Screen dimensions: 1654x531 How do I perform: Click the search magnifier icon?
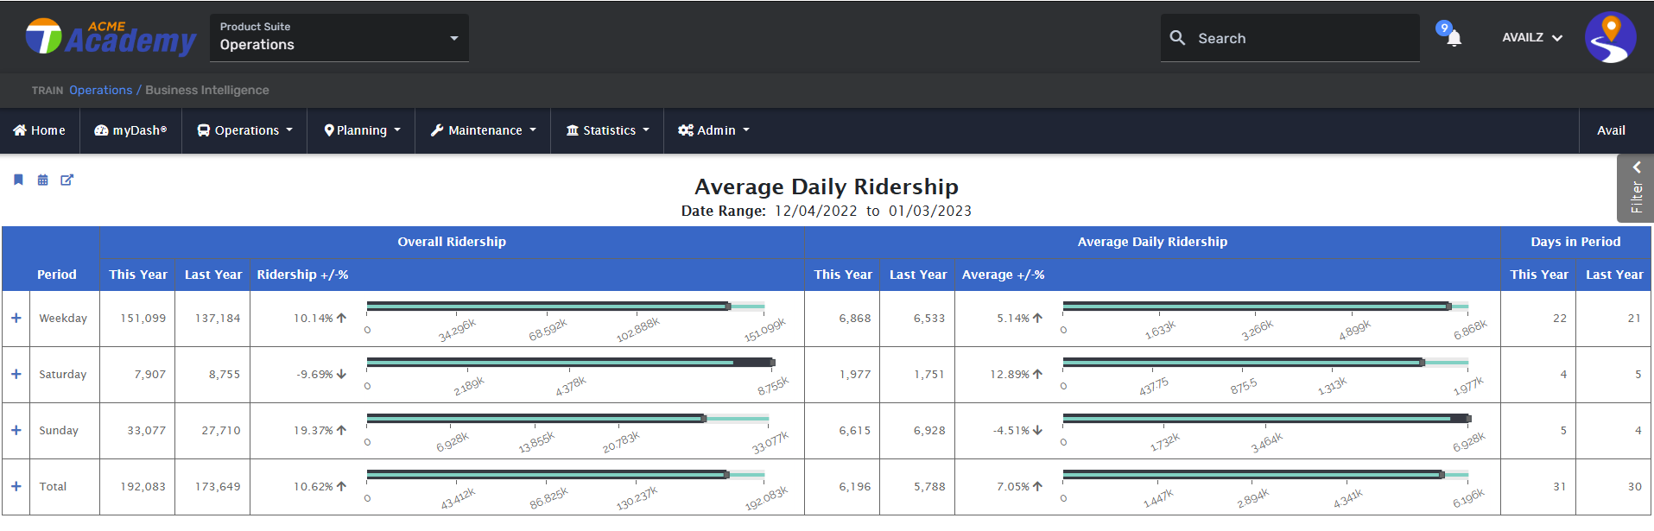(x=1177, y=38)
